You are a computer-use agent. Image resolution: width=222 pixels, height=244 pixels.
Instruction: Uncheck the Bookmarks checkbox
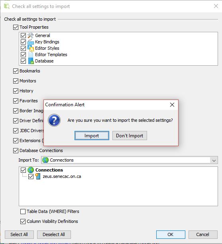[16, 71]
